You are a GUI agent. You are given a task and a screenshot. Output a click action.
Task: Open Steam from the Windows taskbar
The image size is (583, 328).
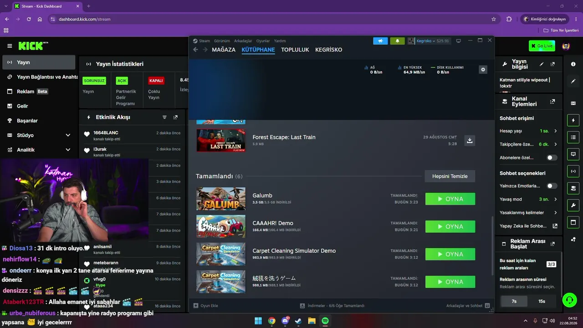tap(298, 321)
